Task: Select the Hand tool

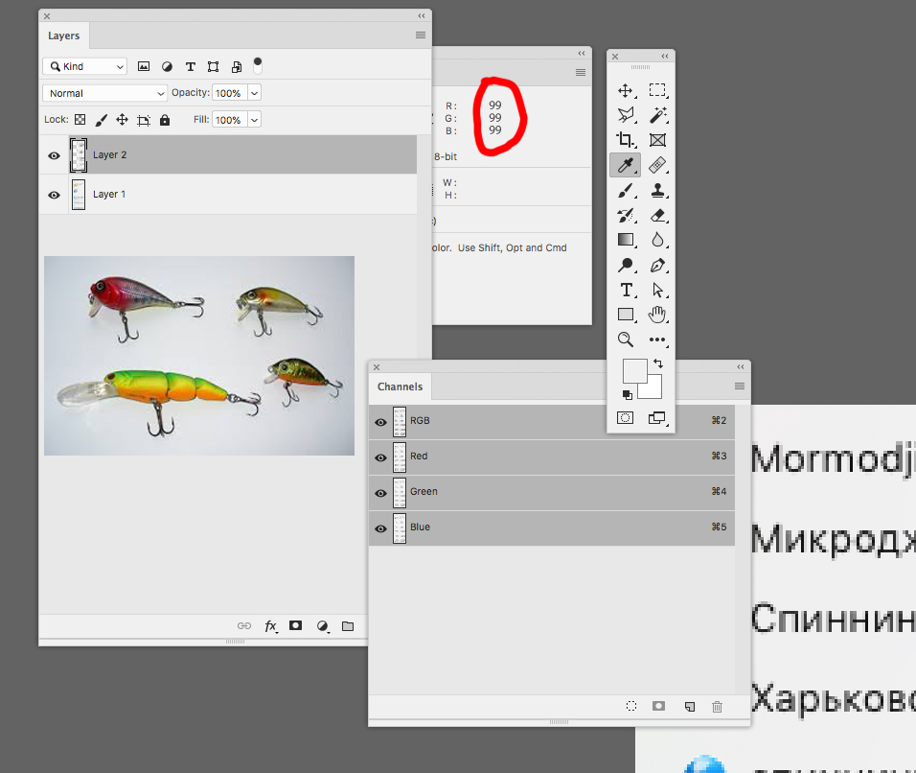Action: 657,315
